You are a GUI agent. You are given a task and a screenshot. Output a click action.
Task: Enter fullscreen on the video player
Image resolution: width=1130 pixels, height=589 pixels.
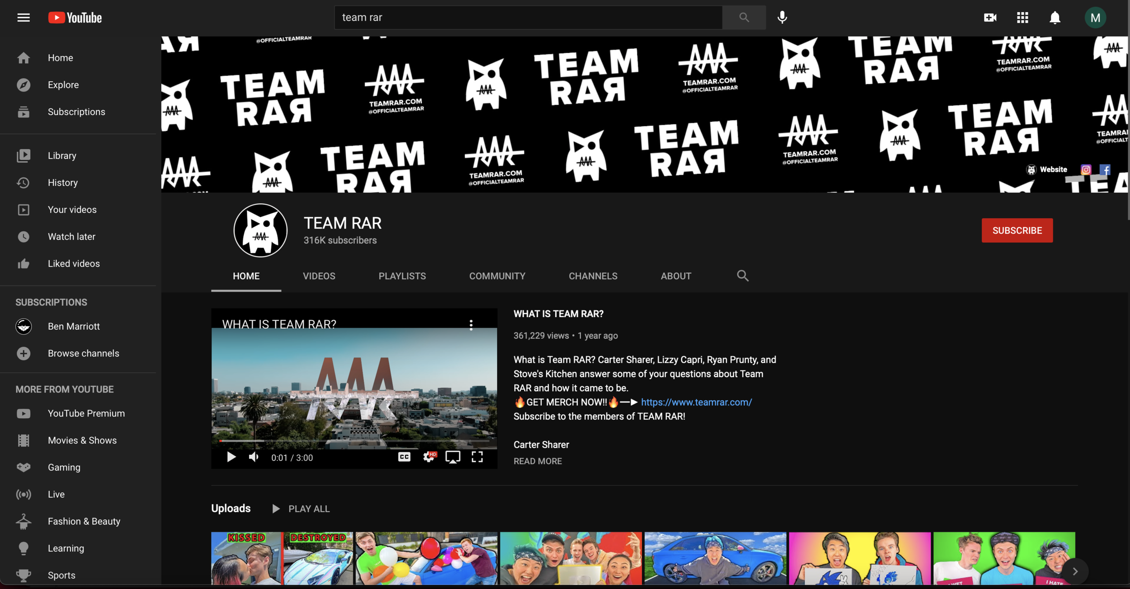[x=477, y=457]
